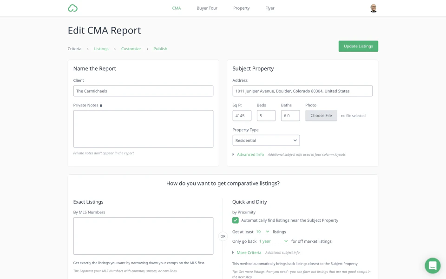Click the By MLS Numbers text area
Screen dimensions: 446x279
pyautogui.click(x=143, y=236)
